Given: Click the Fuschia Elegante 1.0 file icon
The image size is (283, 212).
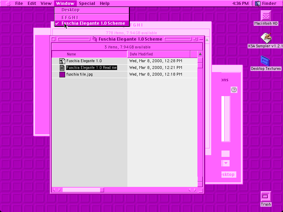Looking at the screenshot, I should click(x=62, y=61).
